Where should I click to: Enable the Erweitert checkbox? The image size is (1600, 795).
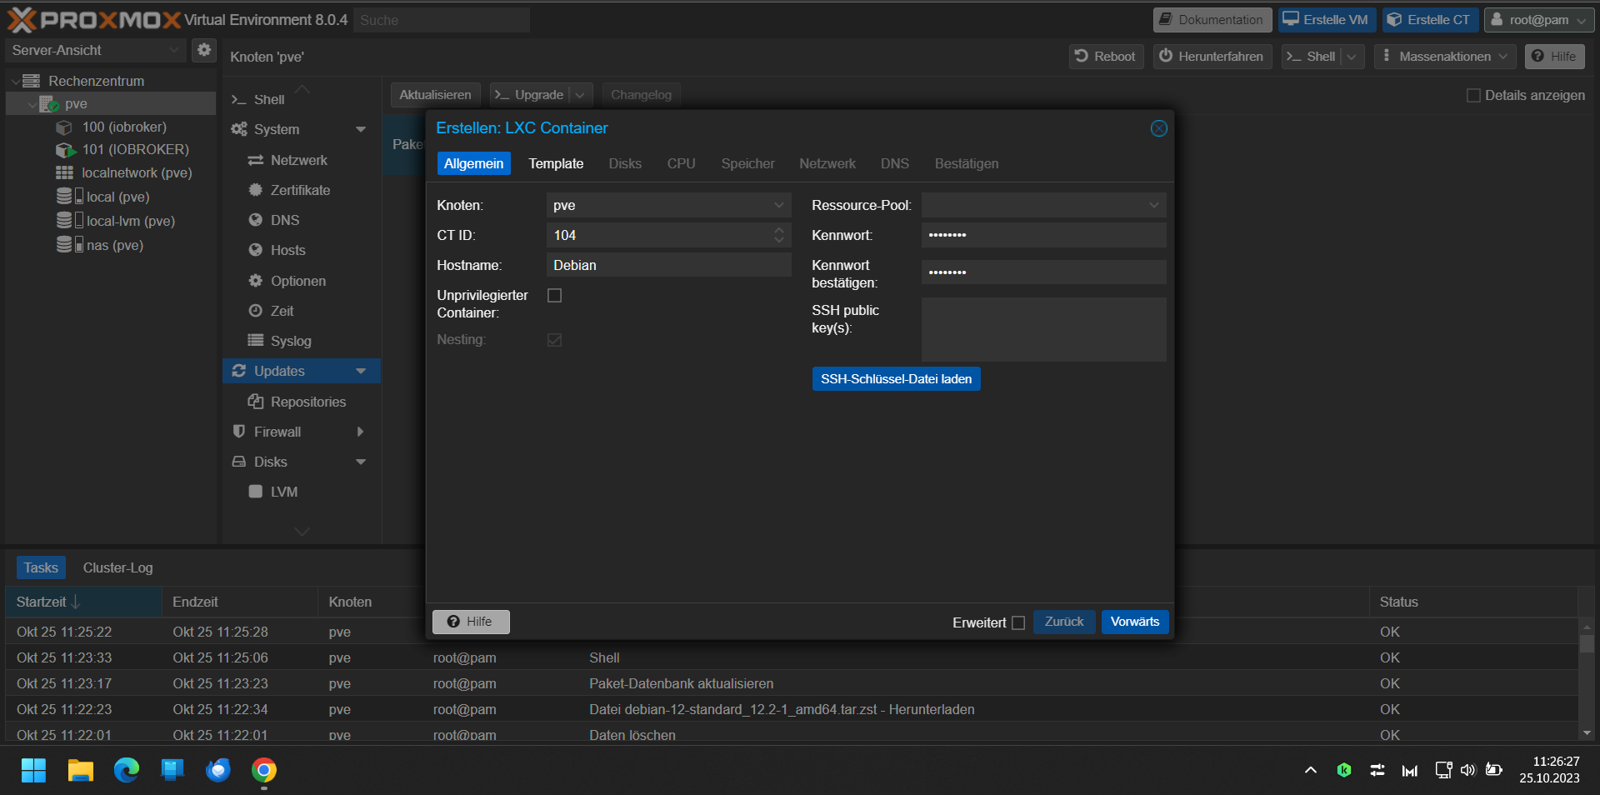click(x=1018, y=622)
